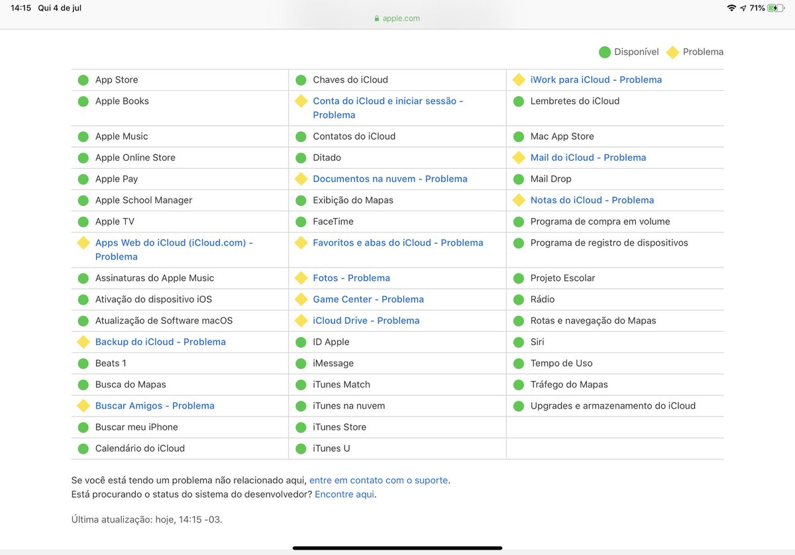Click 'Chaves do iCloud' row text
This screenshot has width=795, height=555.
click(x=350, y=79)
